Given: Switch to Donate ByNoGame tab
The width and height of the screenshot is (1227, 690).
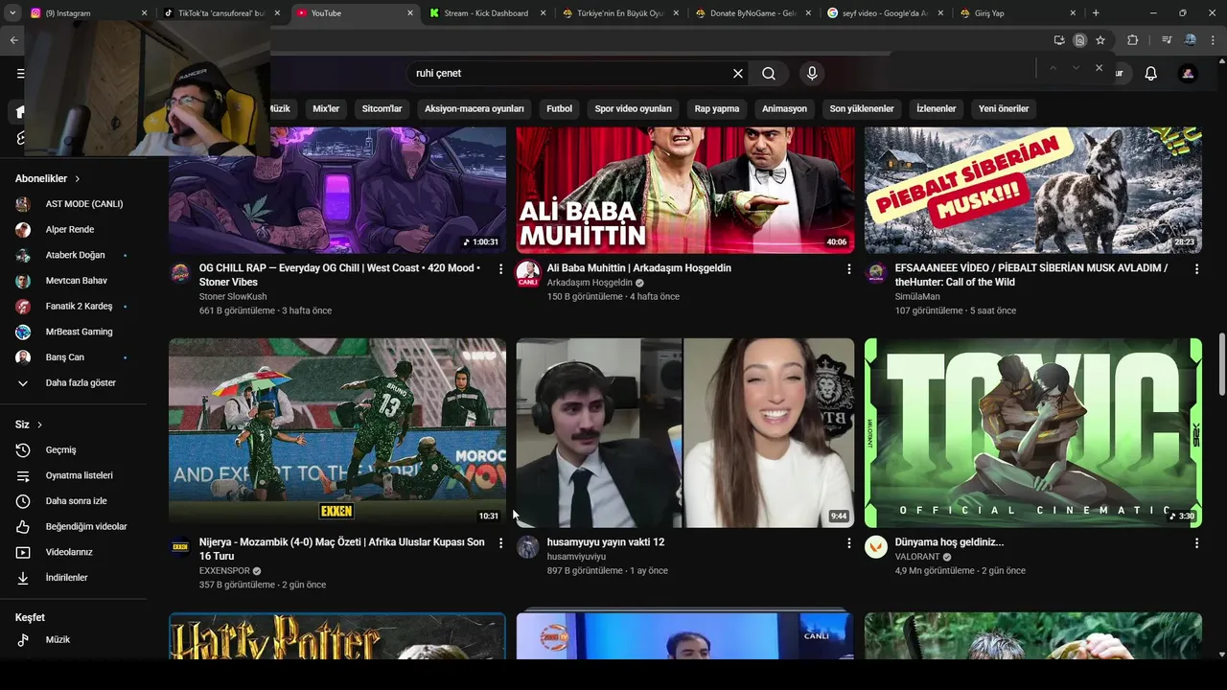Looking at the screenshot, I should 753,13.
